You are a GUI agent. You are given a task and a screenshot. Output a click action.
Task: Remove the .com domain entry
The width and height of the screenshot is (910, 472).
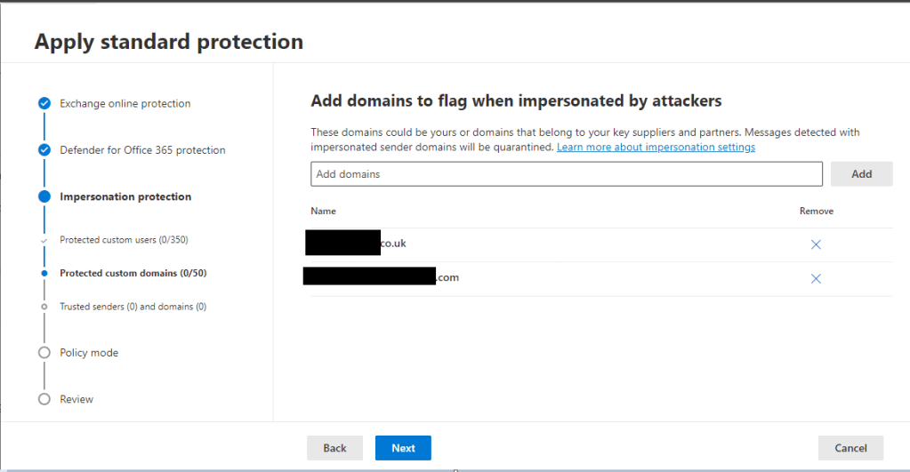click(816, 278)
